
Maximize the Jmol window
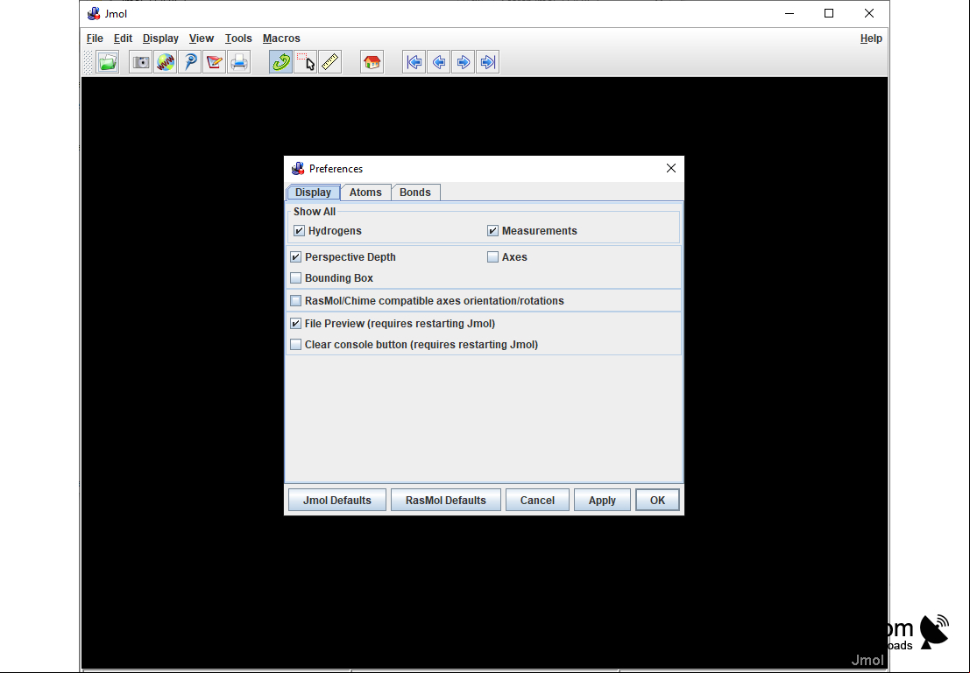(829, 14)
